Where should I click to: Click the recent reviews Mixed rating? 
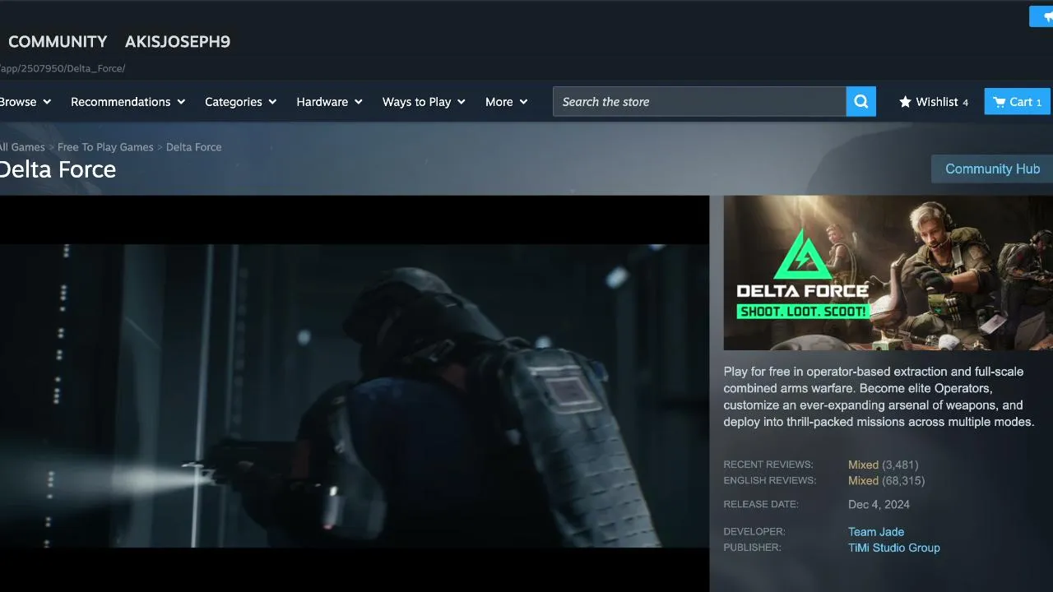click(863, 465)
